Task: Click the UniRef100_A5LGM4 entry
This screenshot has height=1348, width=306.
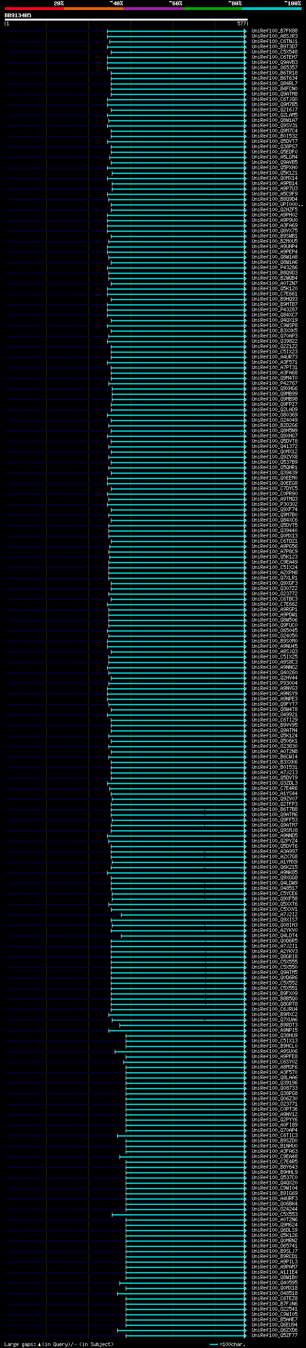Action: 274,157
